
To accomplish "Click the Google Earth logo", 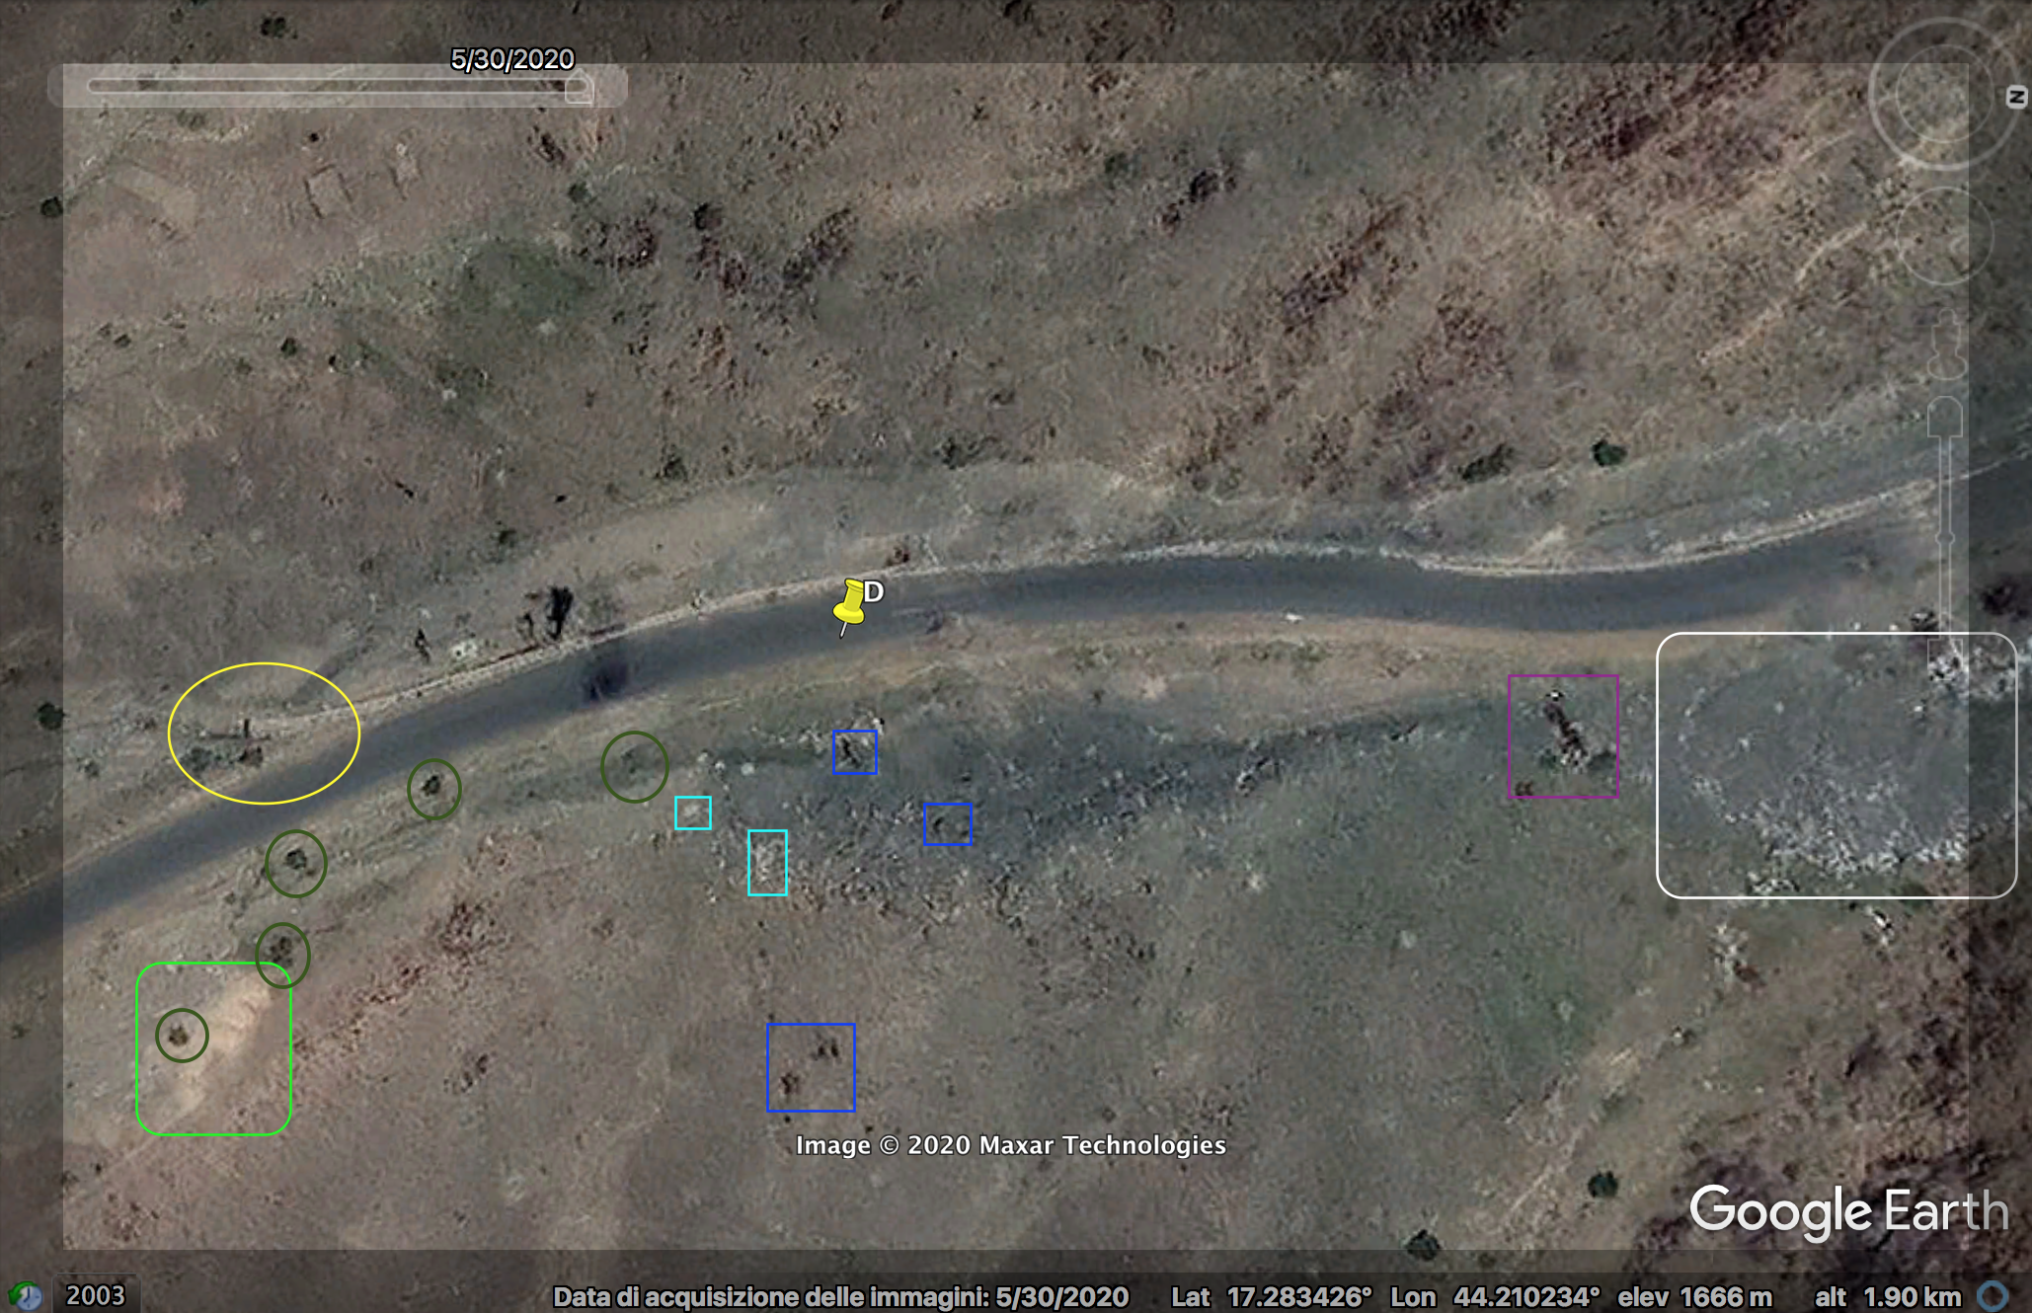I will (x=1848, y=1210).
